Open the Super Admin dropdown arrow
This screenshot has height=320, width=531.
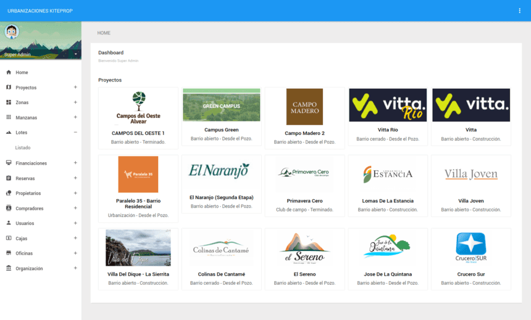(x=76, y=54)
